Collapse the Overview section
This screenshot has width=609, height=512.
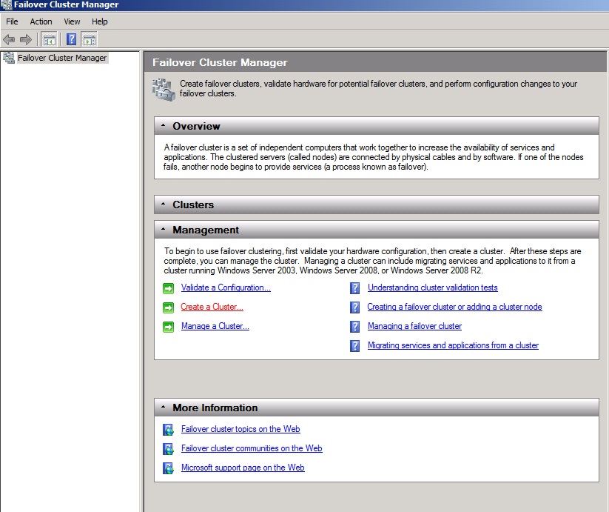[x=163, y=125]
